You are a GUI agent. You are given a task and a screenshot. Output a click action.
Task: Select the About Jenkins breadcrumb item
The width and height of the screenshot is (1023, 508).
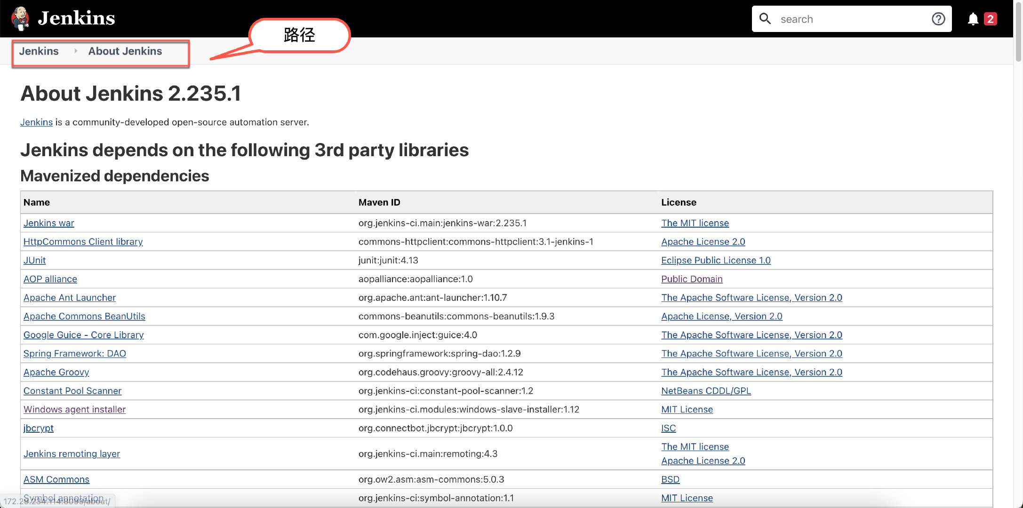point(125,51)
